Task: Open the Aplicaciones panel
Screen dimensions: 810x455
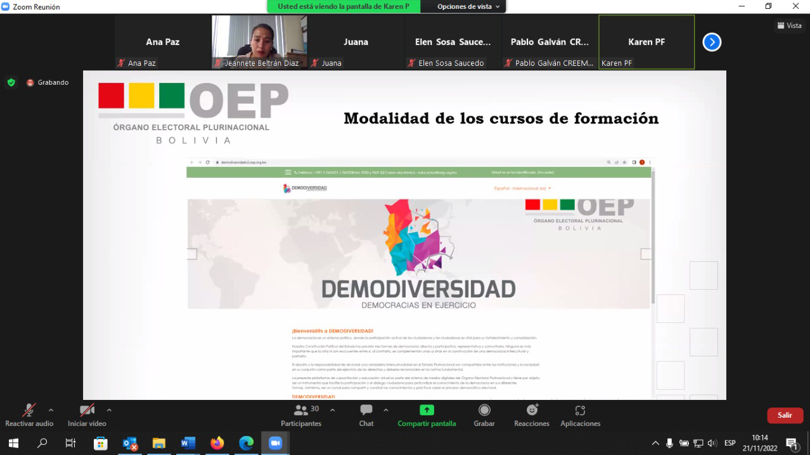Action: [x=580, y=415]
